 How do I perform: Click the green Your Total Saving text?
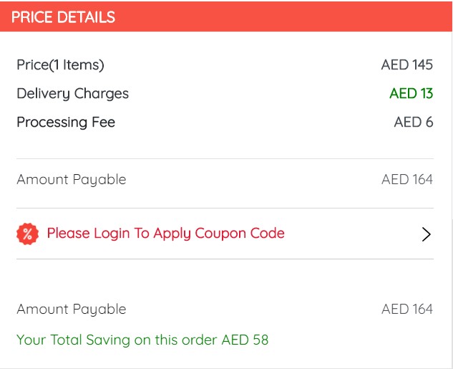[118, 340]
